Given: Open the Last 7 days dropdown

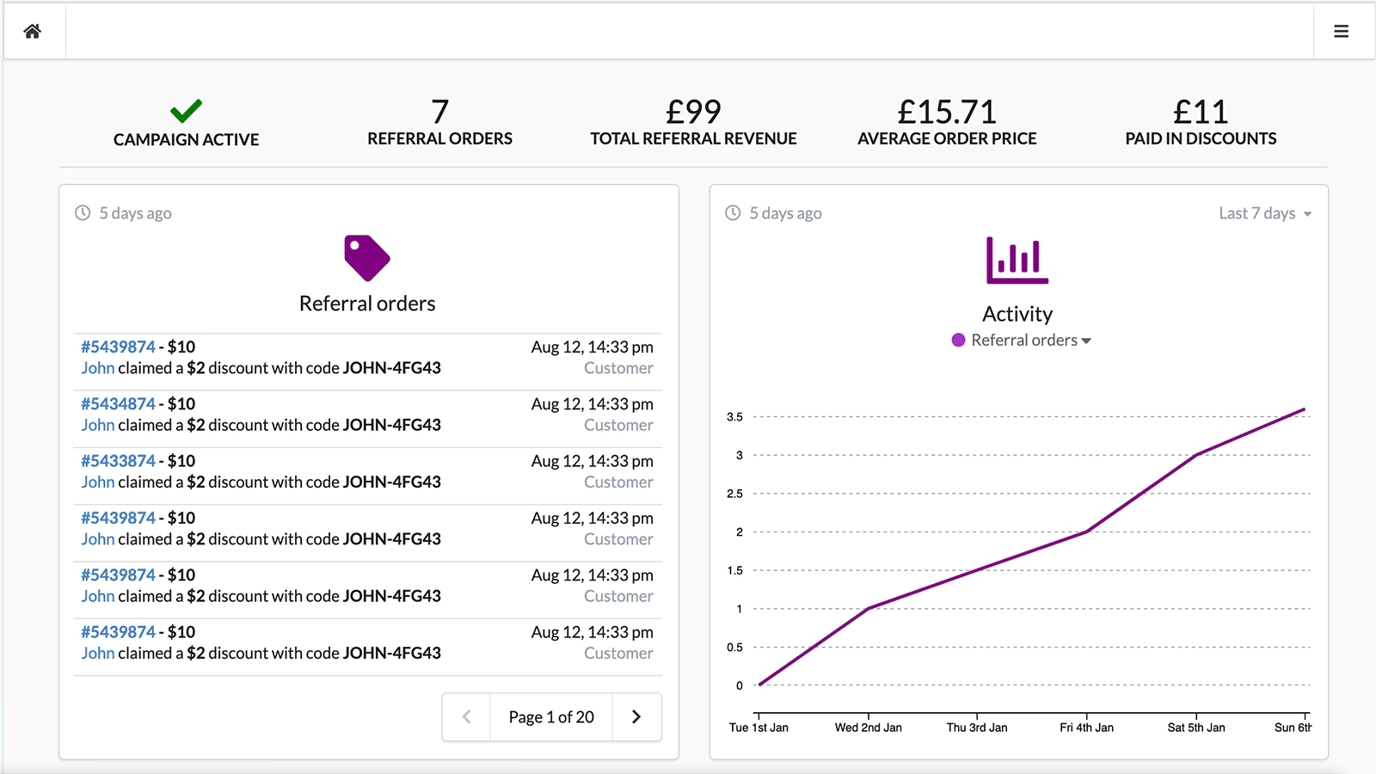Looking at the screenshot, I should [1264, 213].
